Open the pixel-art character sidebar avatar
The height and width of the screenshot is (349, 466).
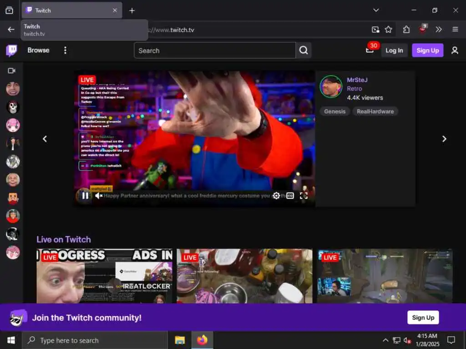click(13, 198)
